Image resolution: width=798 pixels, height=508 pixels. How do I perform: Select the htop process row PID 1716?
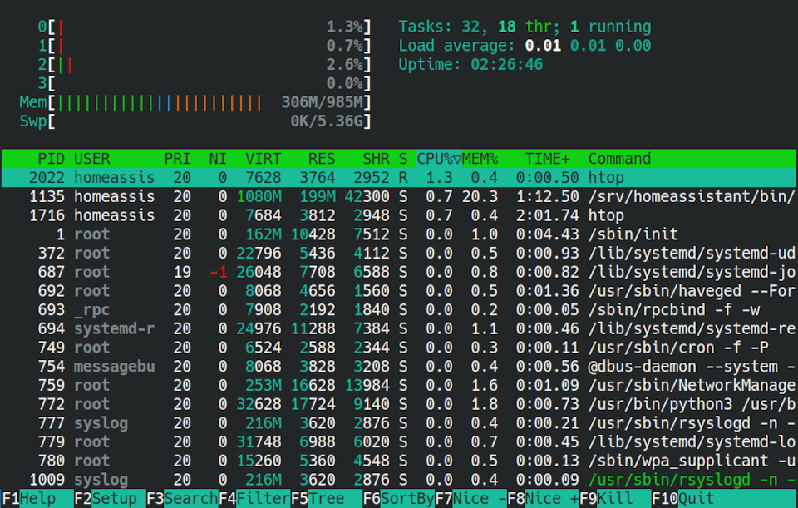pyautogui.click(x=399, y=215)
